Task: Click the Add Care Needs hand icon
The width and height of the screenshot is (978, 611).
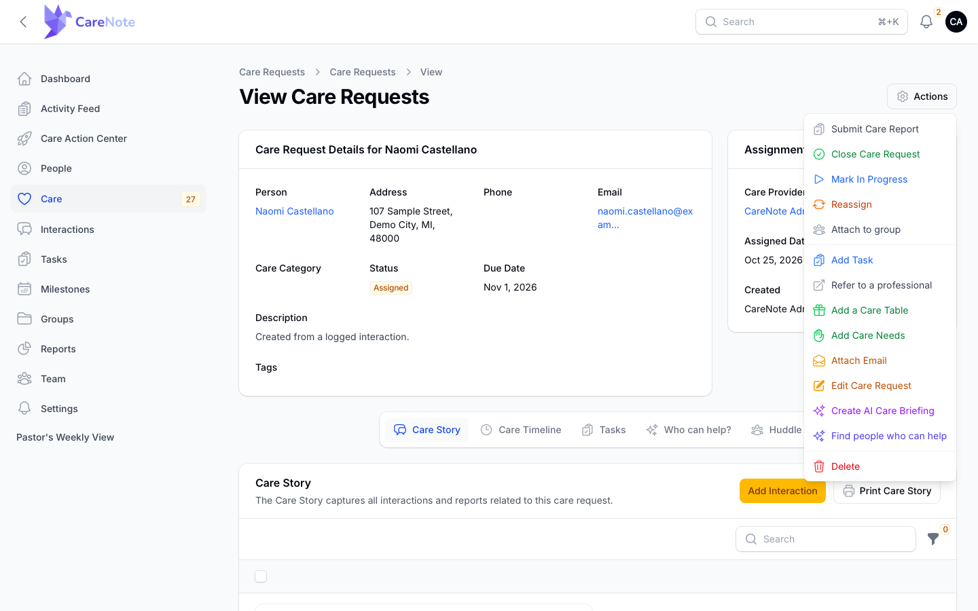Action: (x=819, y=335)
